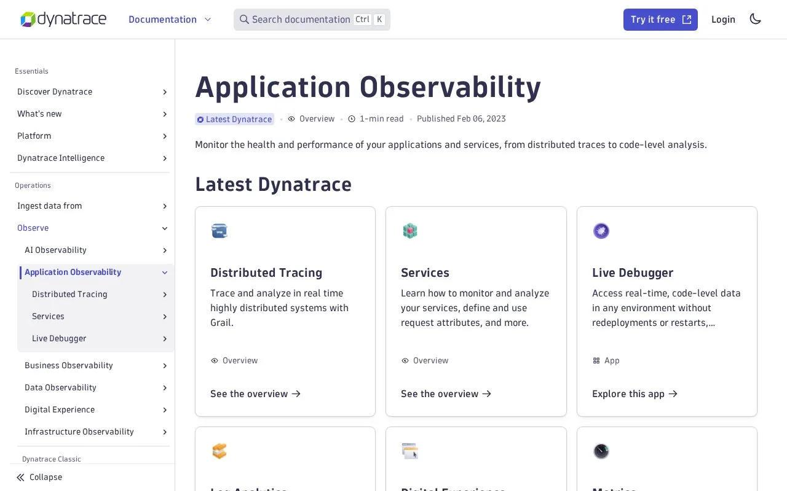Image resolution: width=787 pixels, height=491 pixels.
Task: Click the Log Analytics card icon
Action: click(x=219, y=451)
